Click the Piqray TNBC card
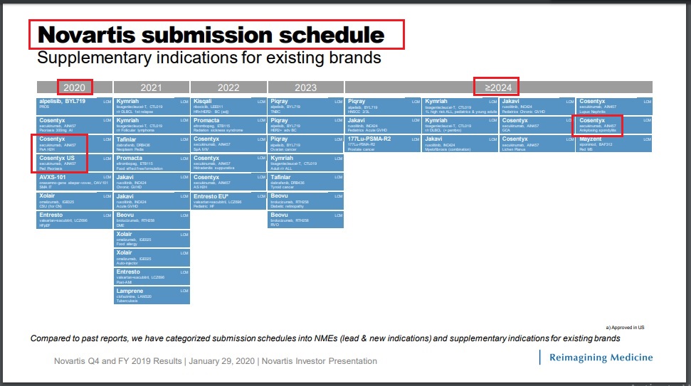This screenshot has height=386, width=691. coord(306,106)
